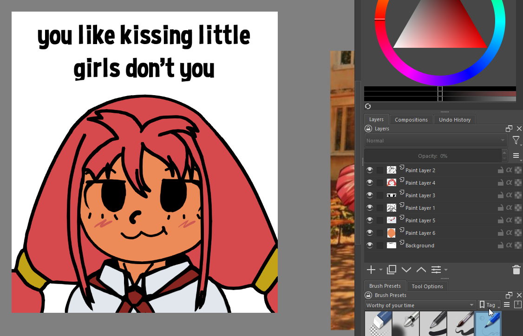Expand the layer filter dropdown arrow
The image size is (523, 336).
[x=521, y=145]
